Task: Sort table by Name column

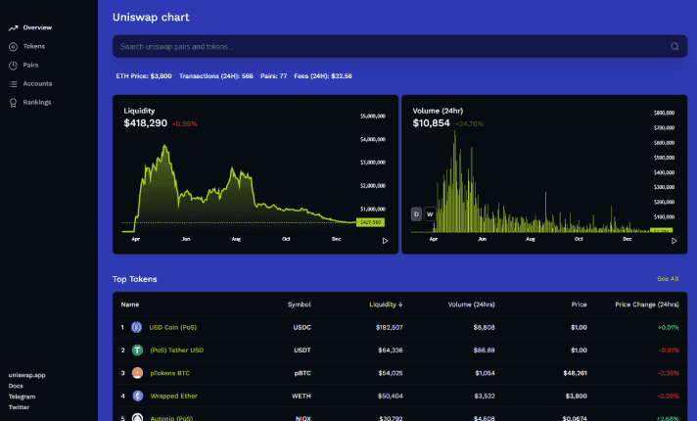Action: [130, 304]
